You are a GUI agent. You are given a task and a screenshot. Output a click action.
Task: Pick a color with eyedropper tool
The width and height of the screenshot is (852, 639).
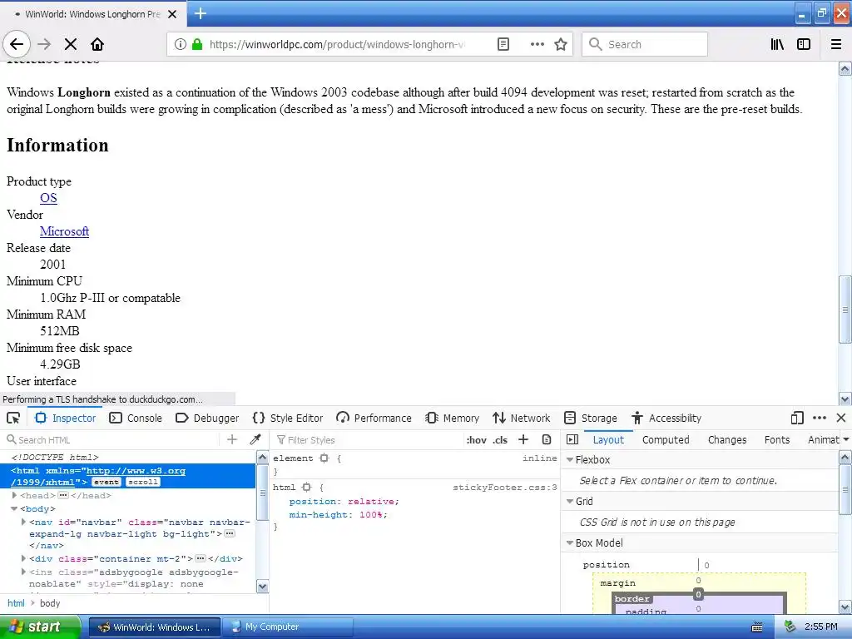tap(255, 439)
